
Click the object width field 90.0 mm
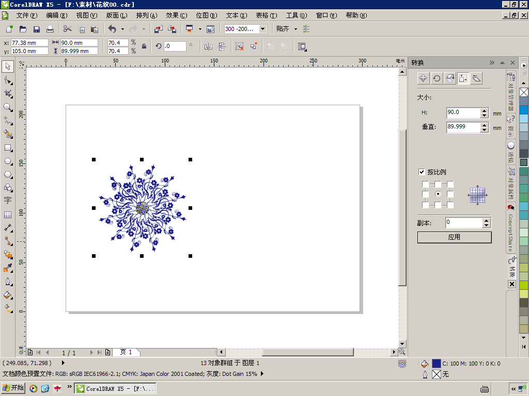click(x=79, y=43)
